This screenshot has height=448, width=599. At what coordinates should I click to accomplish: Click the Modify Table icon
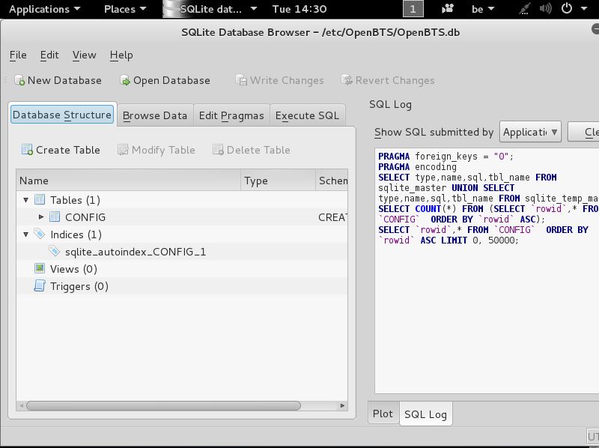click(x=123, y=150)
